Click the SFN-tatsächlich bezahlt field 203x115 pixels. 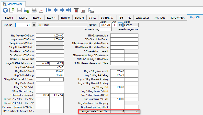(x=117, y=51)
